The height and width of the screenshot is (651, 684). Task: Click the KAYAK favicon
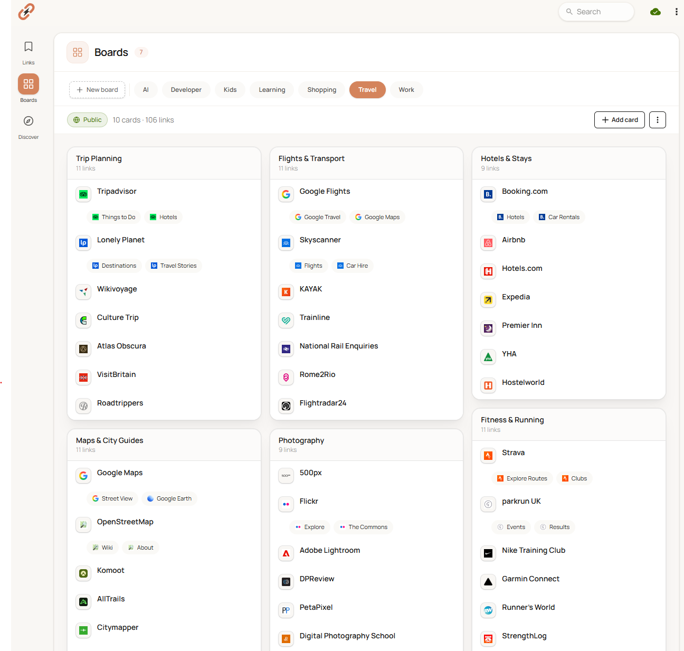[286, 292]
